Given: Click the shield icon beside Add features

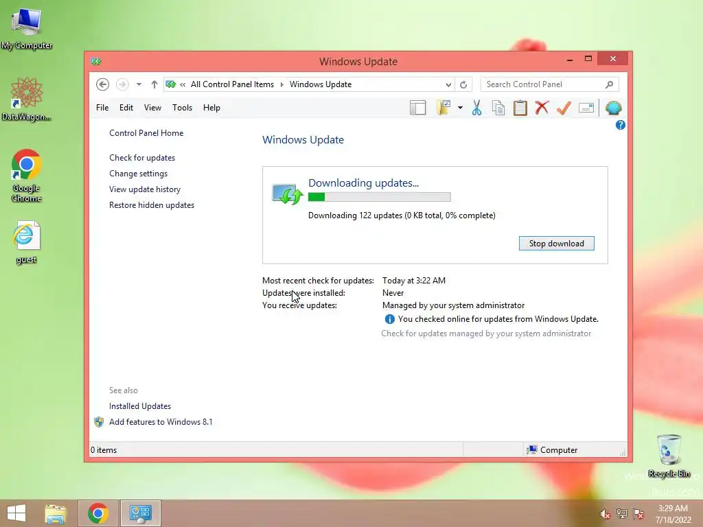Looking at the screenshot, I should (x=99, y=422).
